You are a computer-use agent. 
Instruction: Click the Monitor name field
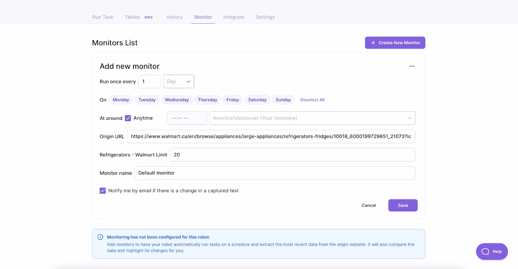tap(275, 173)
